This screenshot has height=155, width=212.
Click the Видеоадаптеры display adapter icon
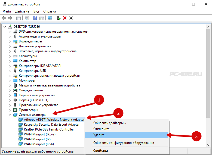tap(15, 41)
